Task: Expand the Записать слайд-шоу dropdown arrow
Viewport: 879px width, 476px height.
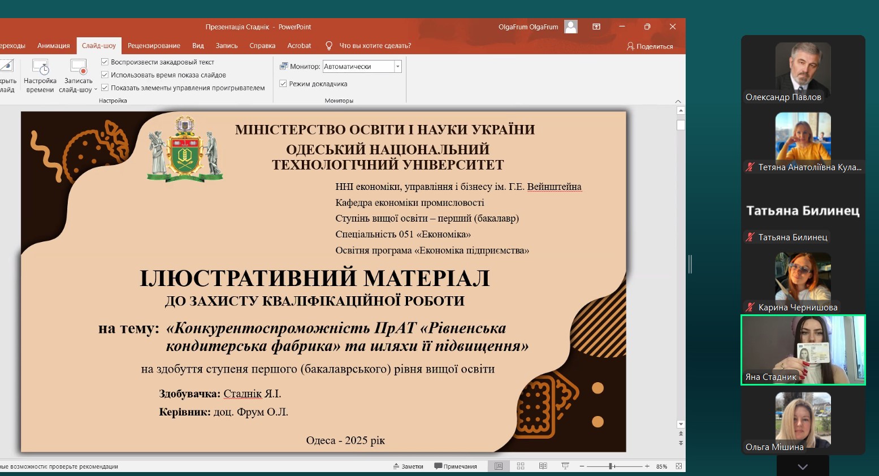Action: pyautogui.click(x=96, y=89)
